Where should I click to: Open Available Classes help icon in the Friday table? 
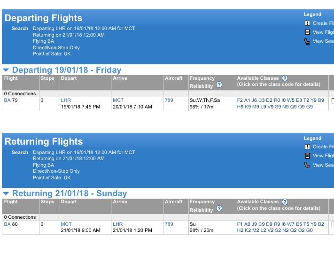(285, 78)
